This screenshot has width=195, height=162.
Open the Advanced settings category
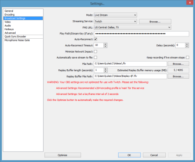(x=23, y=33)
